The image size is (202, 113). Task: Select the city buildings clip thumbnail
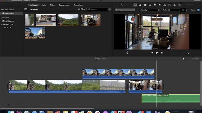[x=35, y=33]
